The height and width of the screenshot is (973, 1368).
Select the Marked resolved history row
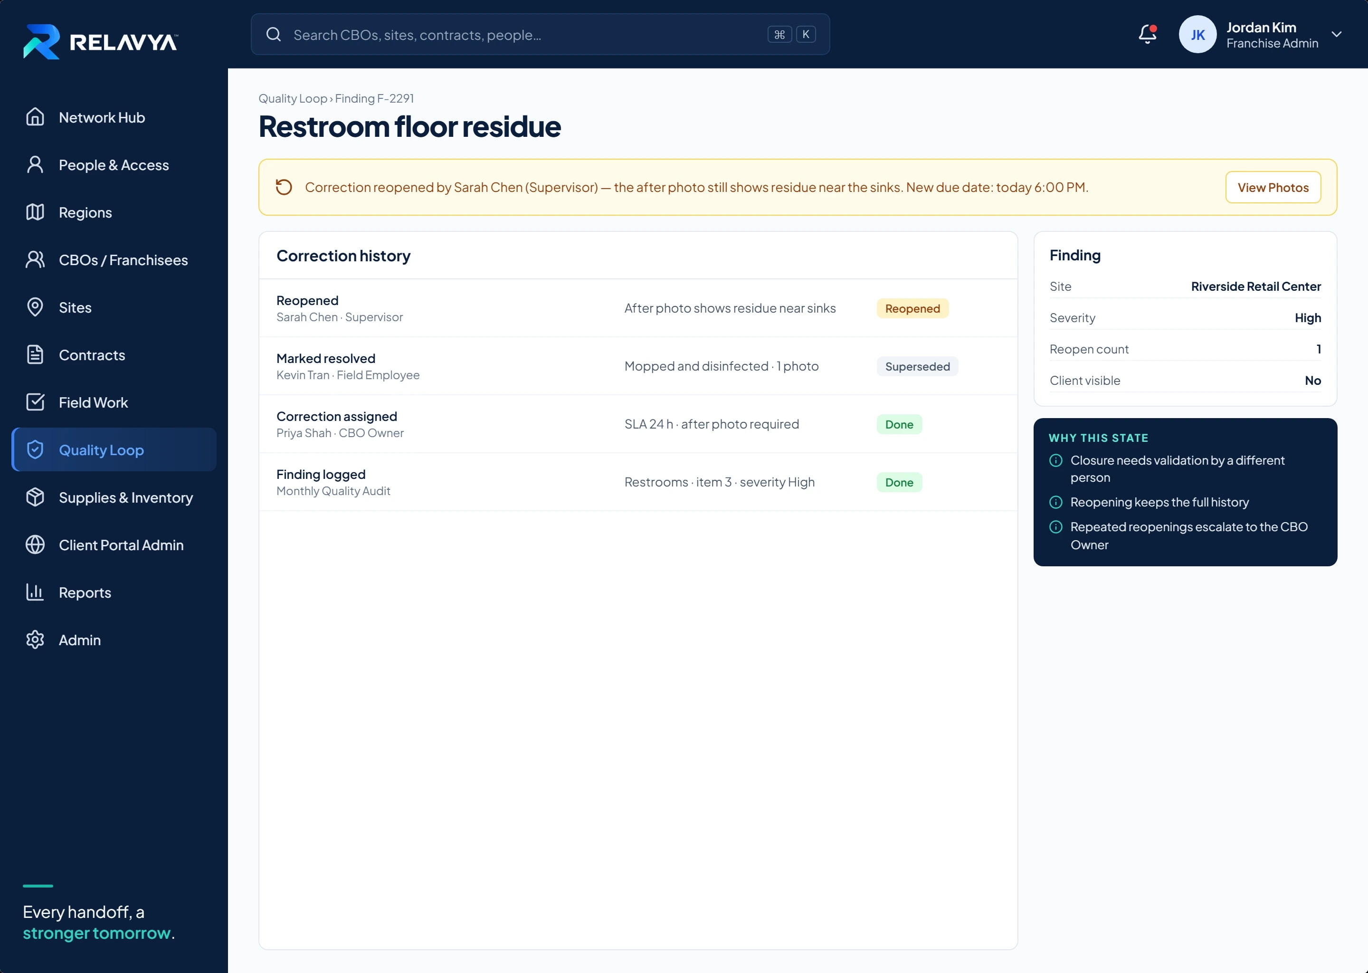point(638,366)
